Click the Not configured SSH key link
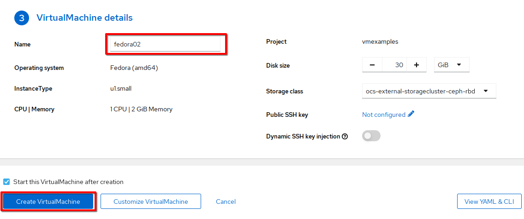The image size is (524, 219). tap(384, 115)
